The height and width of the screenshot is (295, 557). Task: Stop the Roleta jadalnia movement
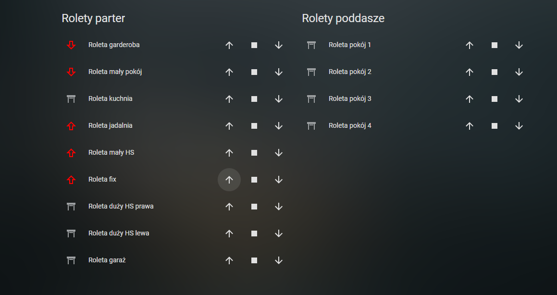pyautogui.click(x=254, y=126)
